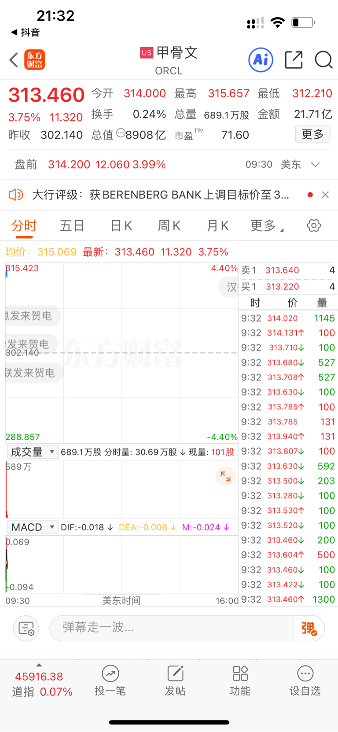
Task: Expand the 盘前 pre-market chevron
Action: point(315,165)
